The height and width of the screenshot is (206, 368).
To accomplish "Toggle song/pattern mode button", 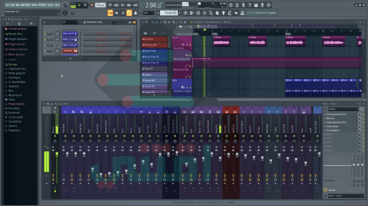I will 73,5.
